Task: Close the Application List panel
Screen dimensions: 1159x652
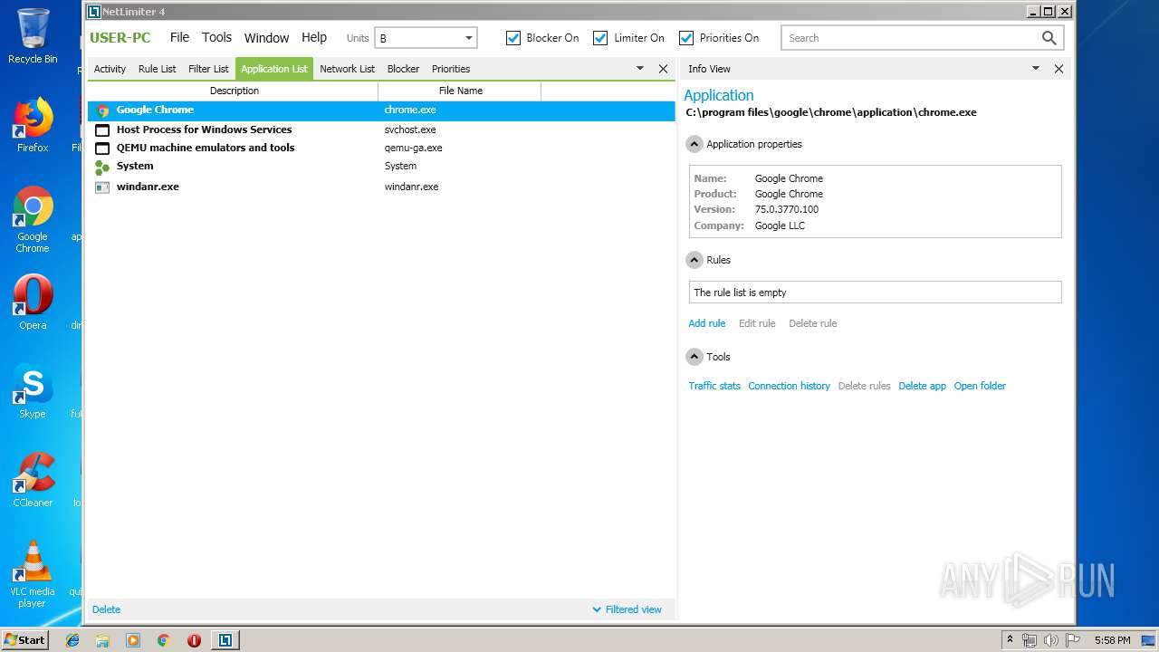Action: (663, 69)
